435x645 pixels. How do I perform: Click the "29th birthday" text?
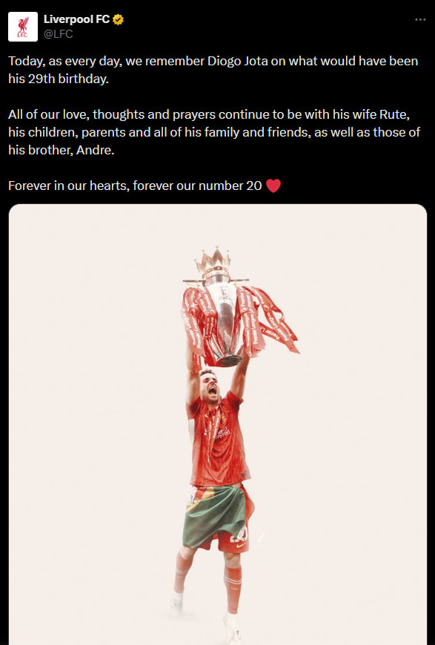point(67,79)
